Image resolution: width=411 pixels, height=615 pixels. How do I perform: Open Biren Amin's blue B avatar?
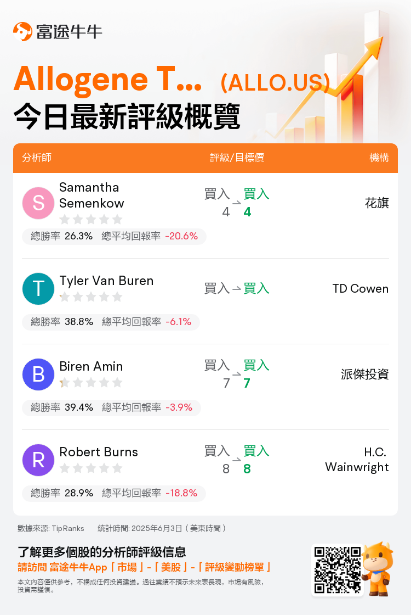point(38,374)
